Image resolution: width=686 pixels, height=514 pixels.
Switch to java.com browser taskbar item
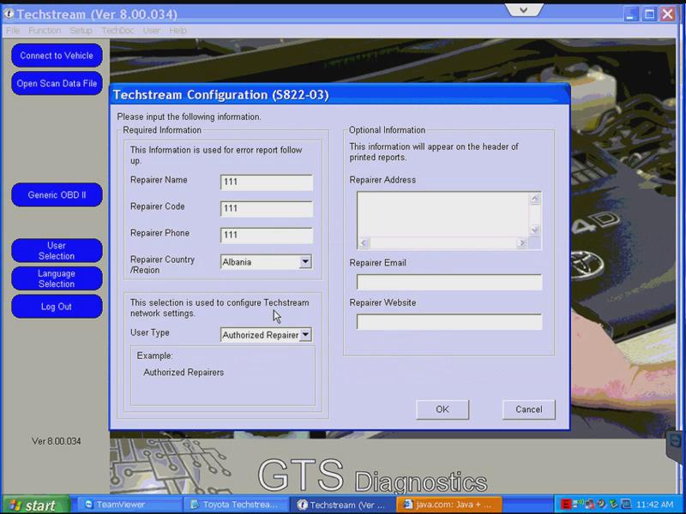coord(450,505)
